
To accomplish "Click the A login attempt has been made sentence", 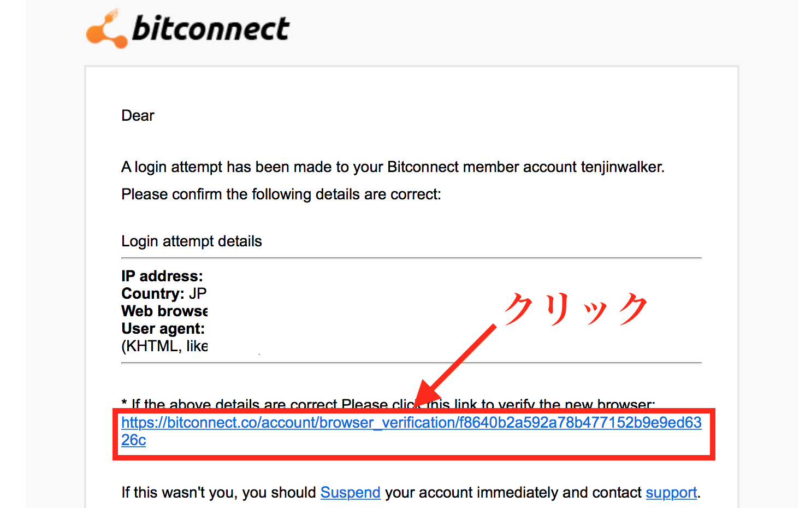I will click(x=393, y=167).
